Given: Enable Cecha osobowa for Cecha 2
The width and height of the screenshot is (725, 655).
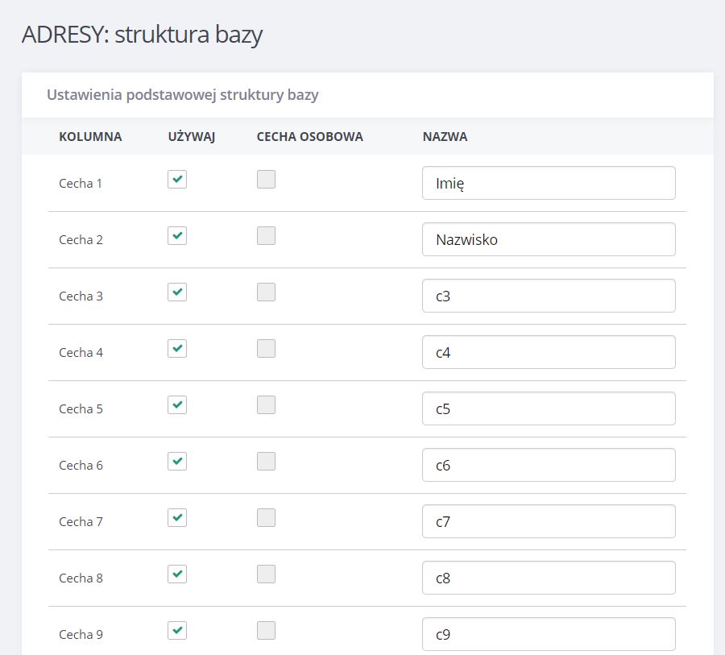Looking at the screenshot, I should coord(267,236).
